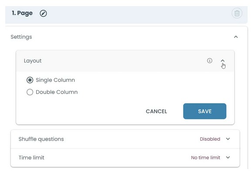Screen dimensions: 252x173
Task: Click the Disabled value for Shuffle questions
Action: [210, 139]
